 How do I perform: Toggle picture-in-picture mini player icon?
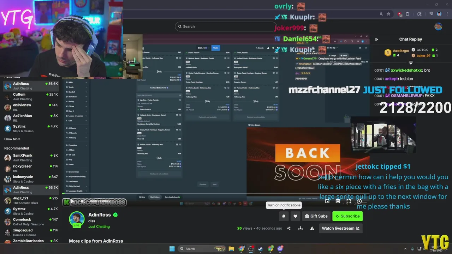click(327, 201)
